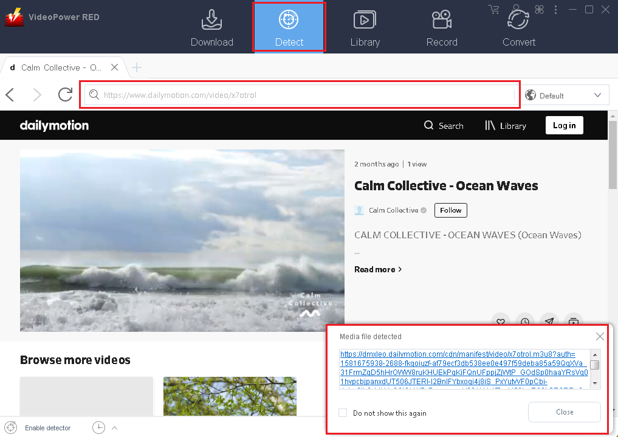The height and width of the screenshot is (437, 618).
Task: Click the Dailymotion Search icon
Action: click(x=429, y=126)
